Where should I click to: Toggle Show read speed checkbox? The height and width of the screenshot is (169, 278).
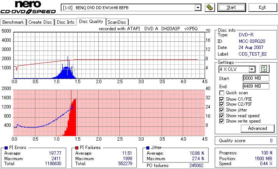tap(222, 116)
